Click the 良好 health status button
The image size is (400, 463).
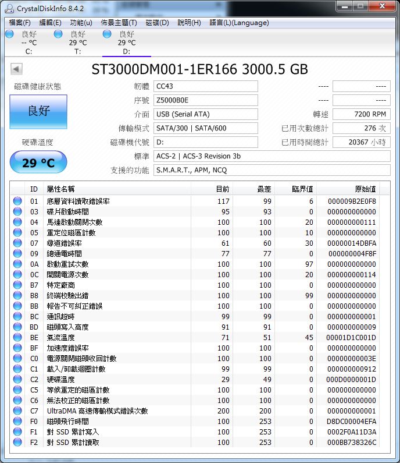[x=38, y=112]
